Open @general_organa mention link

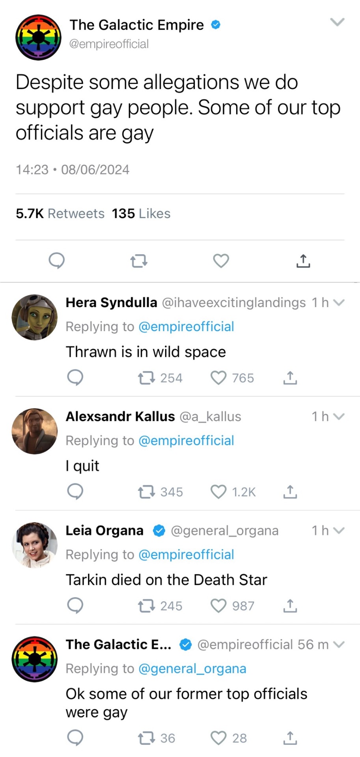192,668
